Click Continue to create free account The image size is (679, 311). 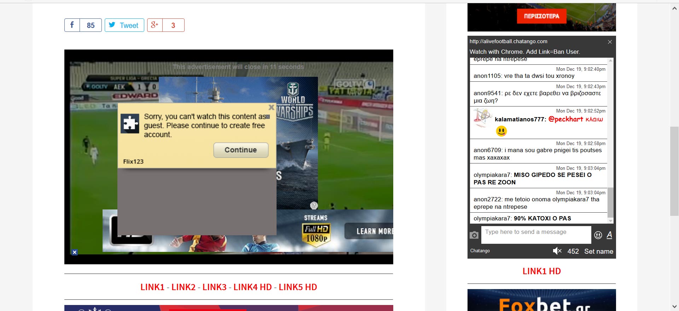coord(241,150)
